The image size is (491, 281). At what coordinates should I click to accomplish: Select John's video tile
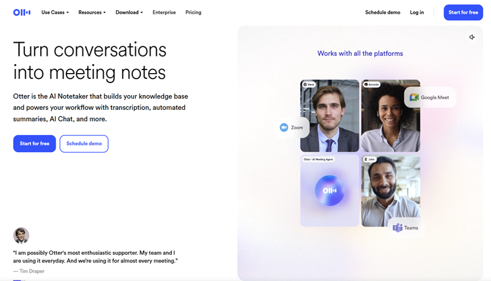[390, 190]
